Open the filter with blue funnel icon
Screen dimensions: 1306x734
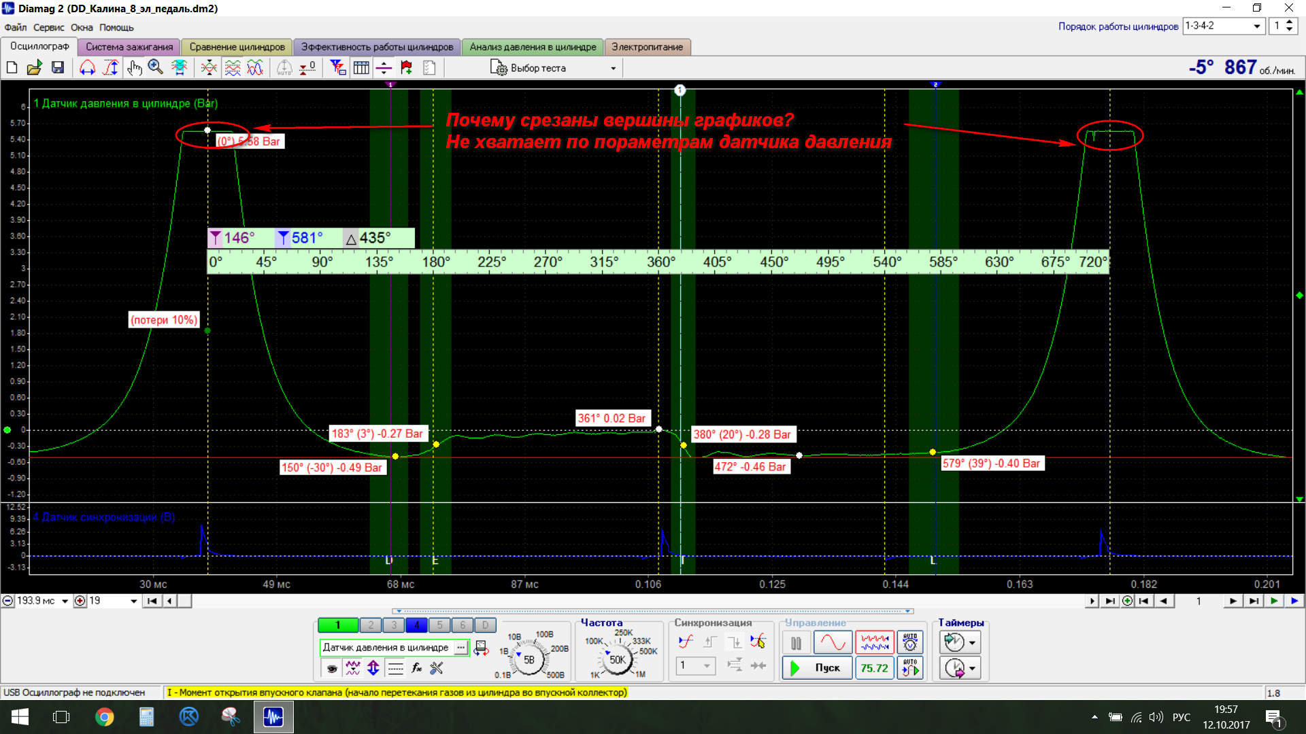pos(337,67)
